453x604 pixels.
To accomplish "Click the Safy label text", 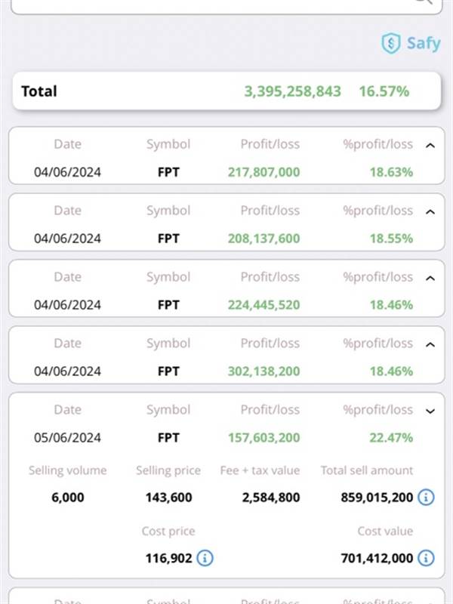I will point(423,43).
